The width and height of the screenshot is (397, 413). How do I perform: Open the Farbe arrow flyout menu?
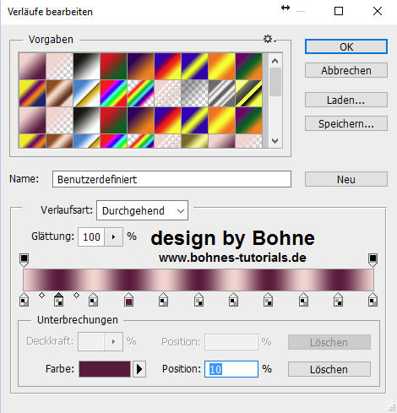(139, 369)
